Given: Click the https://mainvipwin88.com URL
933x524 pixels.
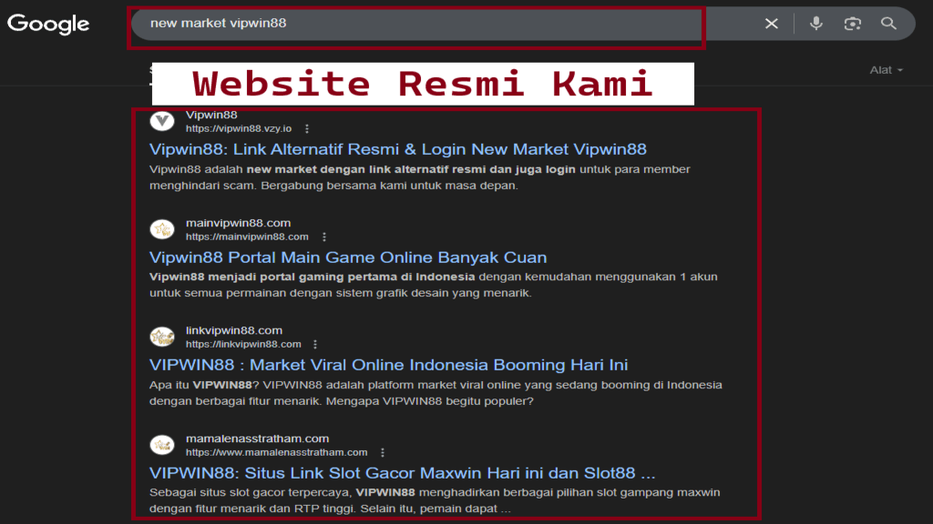Looking at the screenshot, I should (247, 237).
